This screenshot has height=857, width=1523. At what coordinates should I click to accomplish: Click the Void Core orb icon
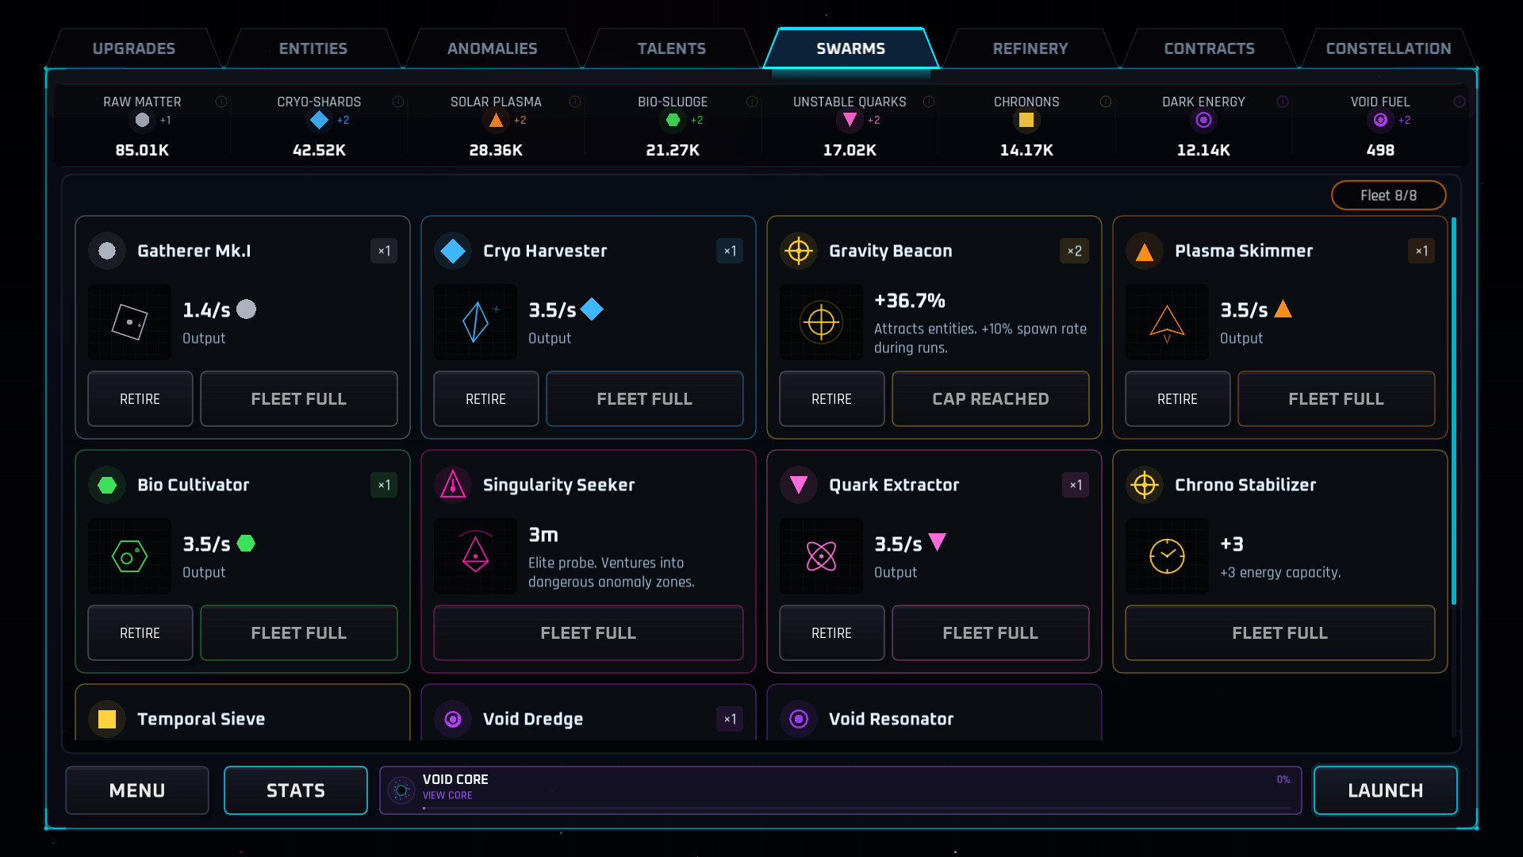401,790
